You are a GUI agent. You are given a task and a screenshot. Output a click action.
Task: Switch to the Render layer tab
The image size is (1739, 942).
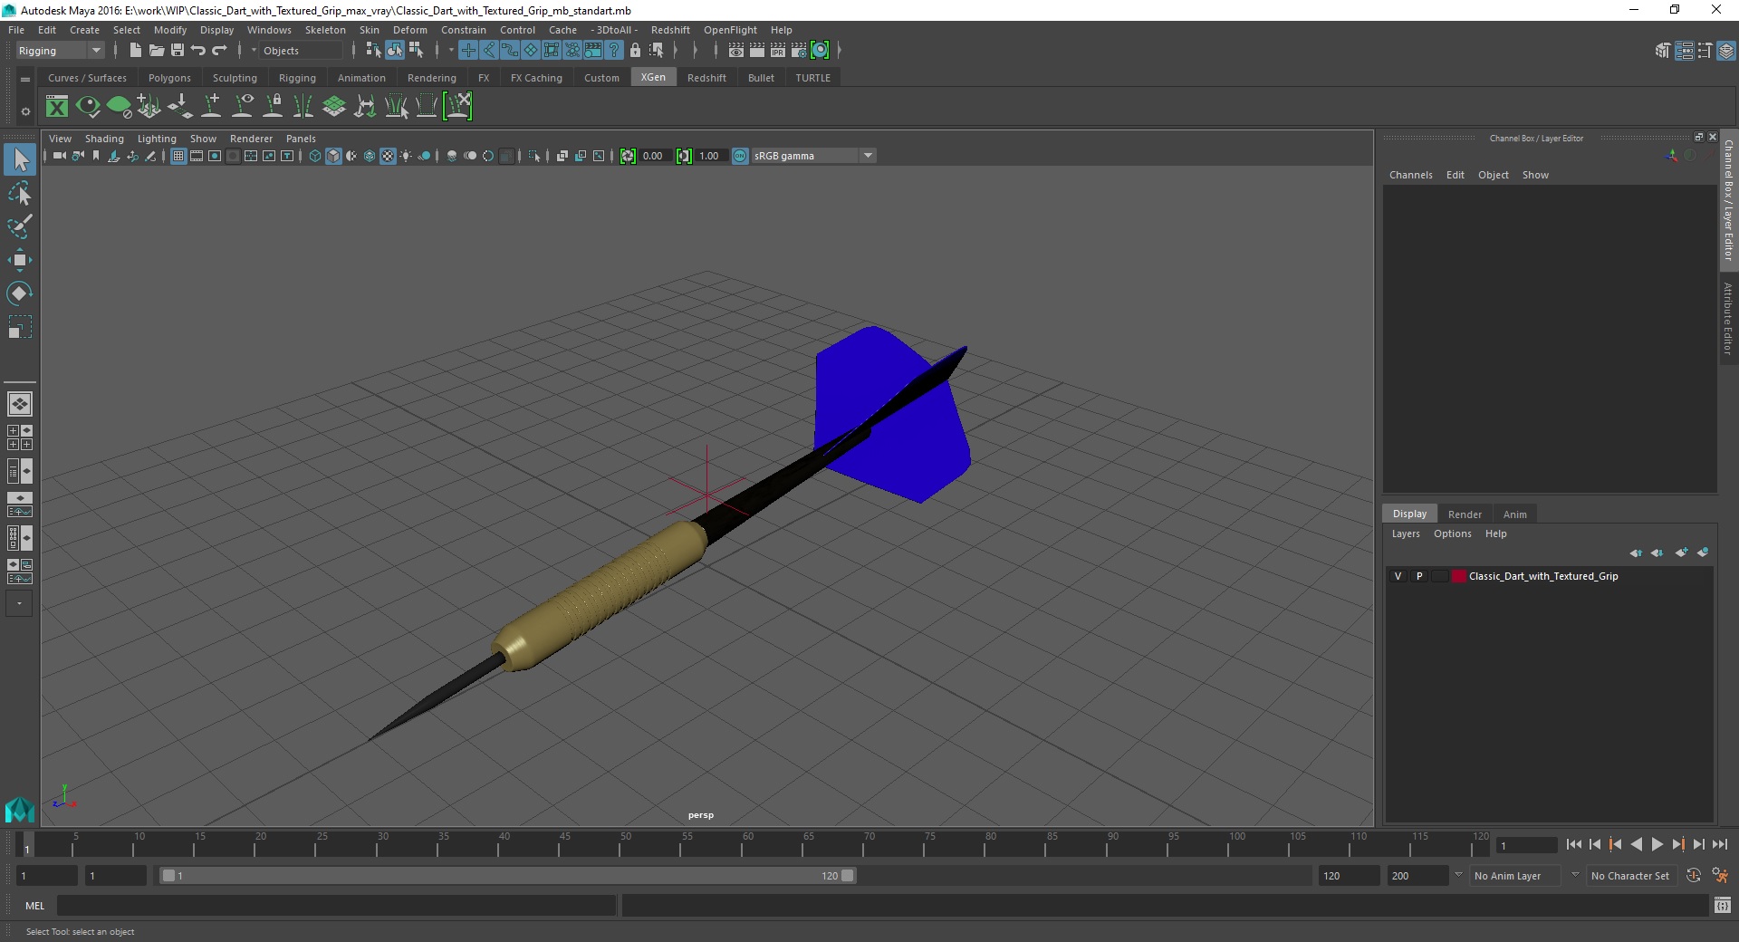pyautogui.click(x=1465, y=514)
